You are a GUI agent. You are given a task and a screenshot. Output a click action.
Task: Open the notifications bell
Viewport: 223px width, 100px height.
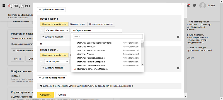pyautogui.click(x=188, y=6)
